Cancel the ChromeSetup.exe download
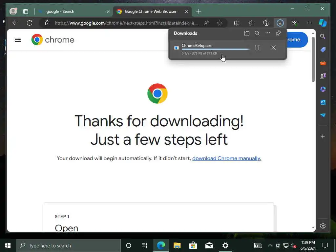Image resolution: width=336 pixels, height=252 pixels. 273,48
